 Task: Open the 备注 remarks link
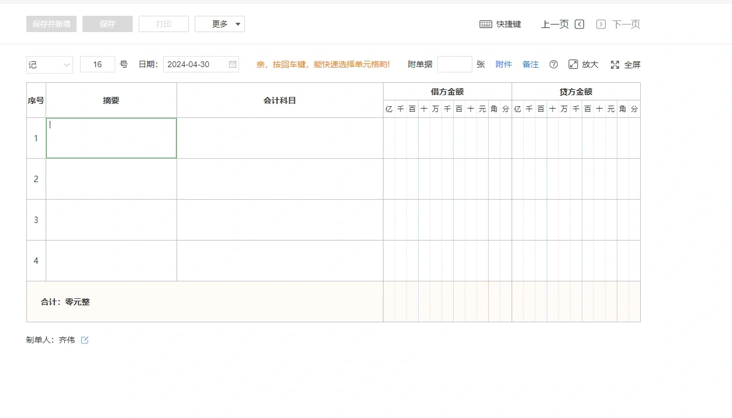click(x=530, y=64)
